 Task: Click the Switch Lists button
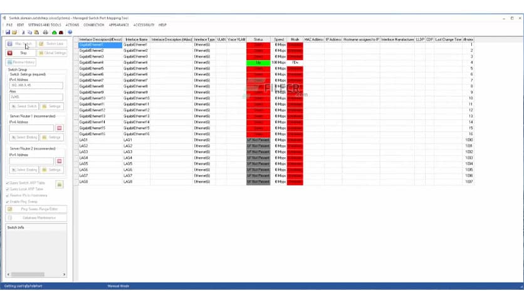click(52, 44)
